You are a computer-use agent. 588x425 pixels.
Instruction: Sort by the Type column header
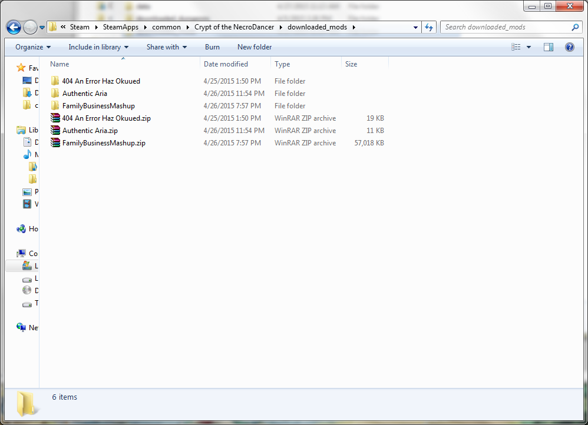pyautogui.click(x=306, y=64)
